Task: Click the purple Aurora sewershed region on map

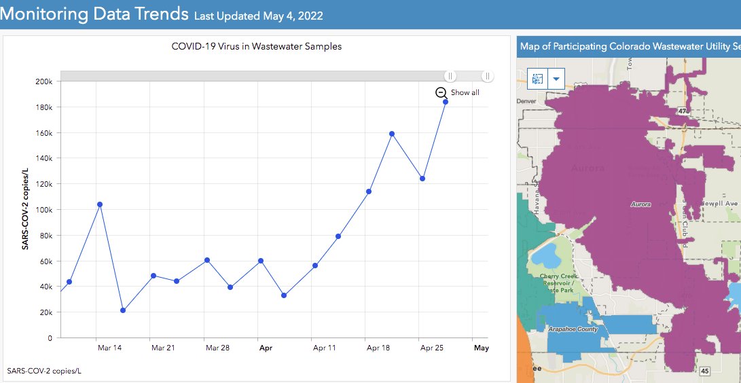Action: tap(615, 189)
